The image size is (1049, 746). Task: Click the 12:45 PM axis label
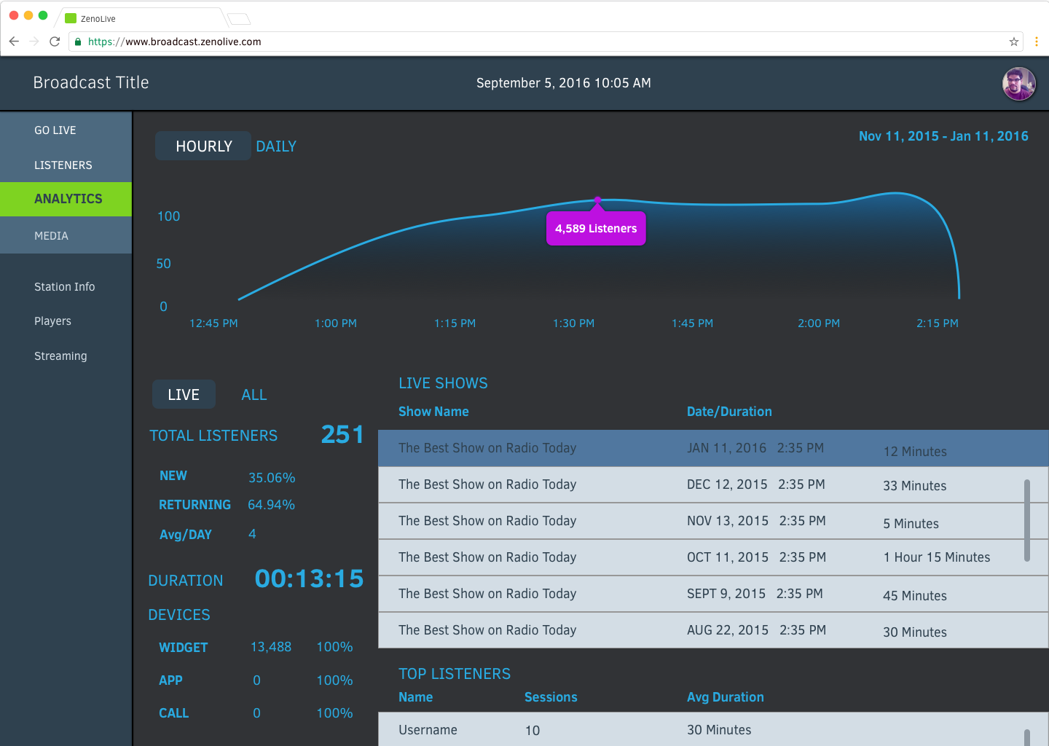pyautogui.click(x=213, y=323)
